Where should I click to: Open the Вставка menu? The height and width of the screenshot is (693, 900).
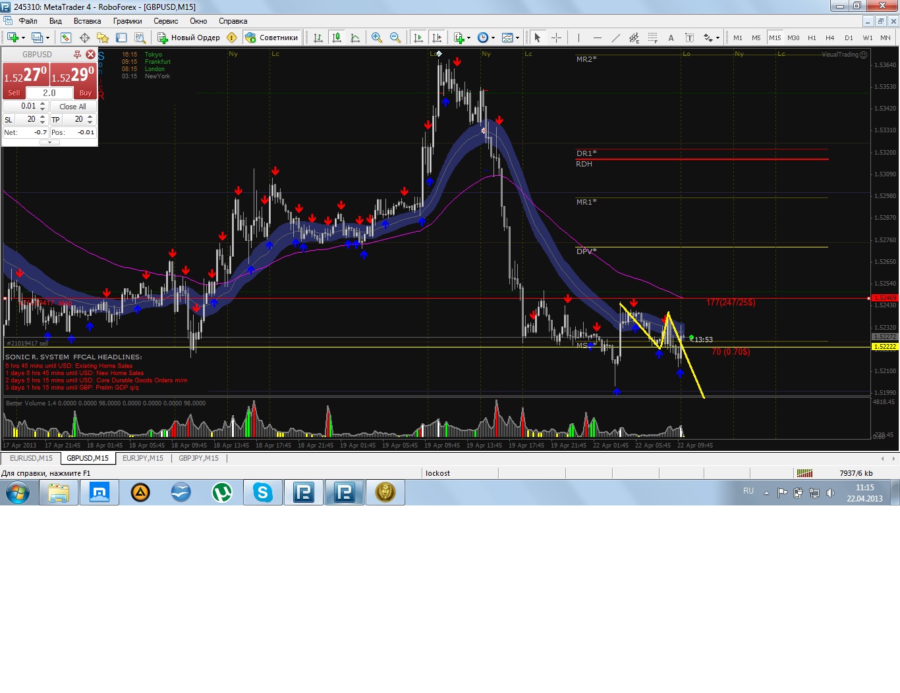coord(87,21)
